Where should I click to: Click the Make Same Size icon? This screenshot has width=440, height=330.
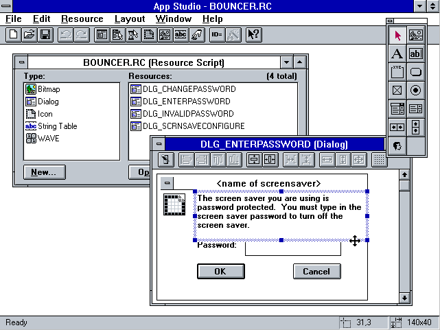tap(359, 160)
